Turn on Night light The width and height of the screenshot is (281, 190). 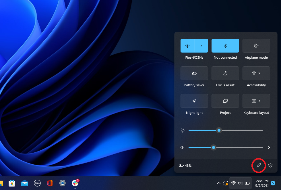194,101
